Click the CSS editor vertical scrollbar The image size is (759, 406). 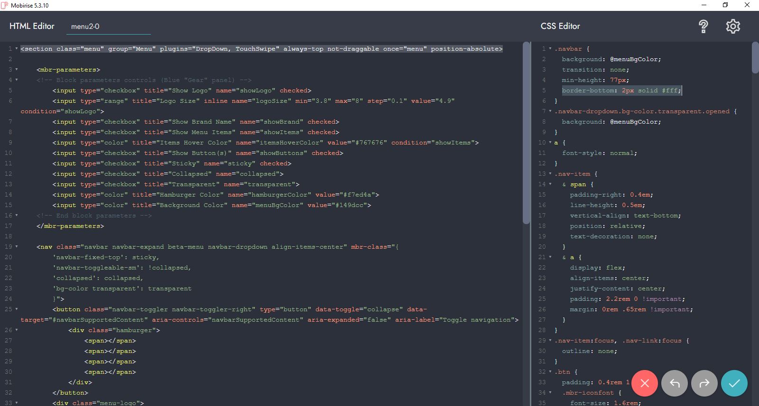click(x=755, y=58)
